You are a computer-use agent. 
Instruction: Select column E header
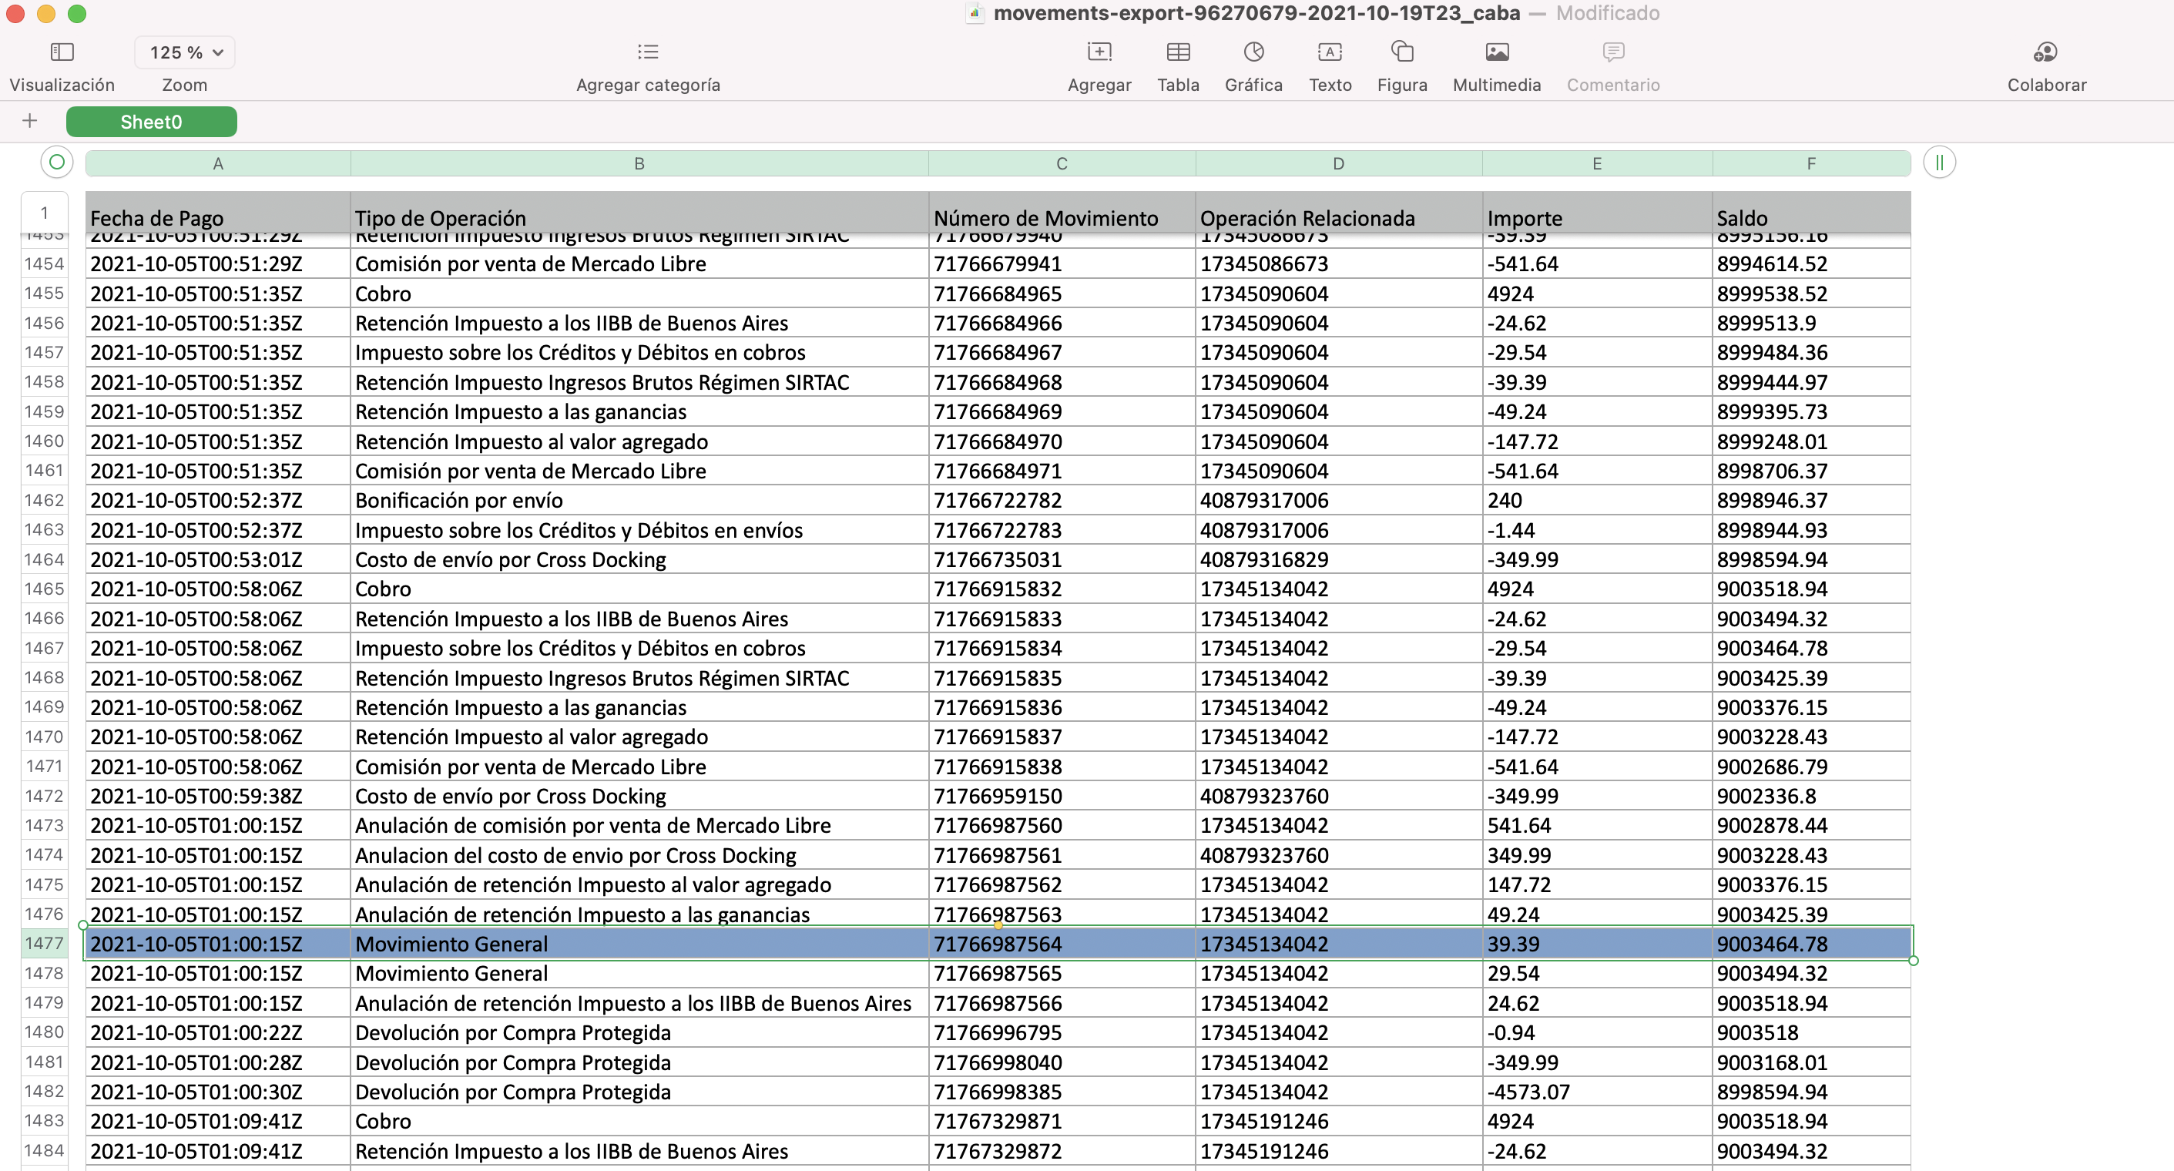click(1596, 164)
